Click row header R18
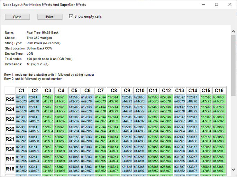This screenshot has height=177, width=237. [x=10, y=169]
